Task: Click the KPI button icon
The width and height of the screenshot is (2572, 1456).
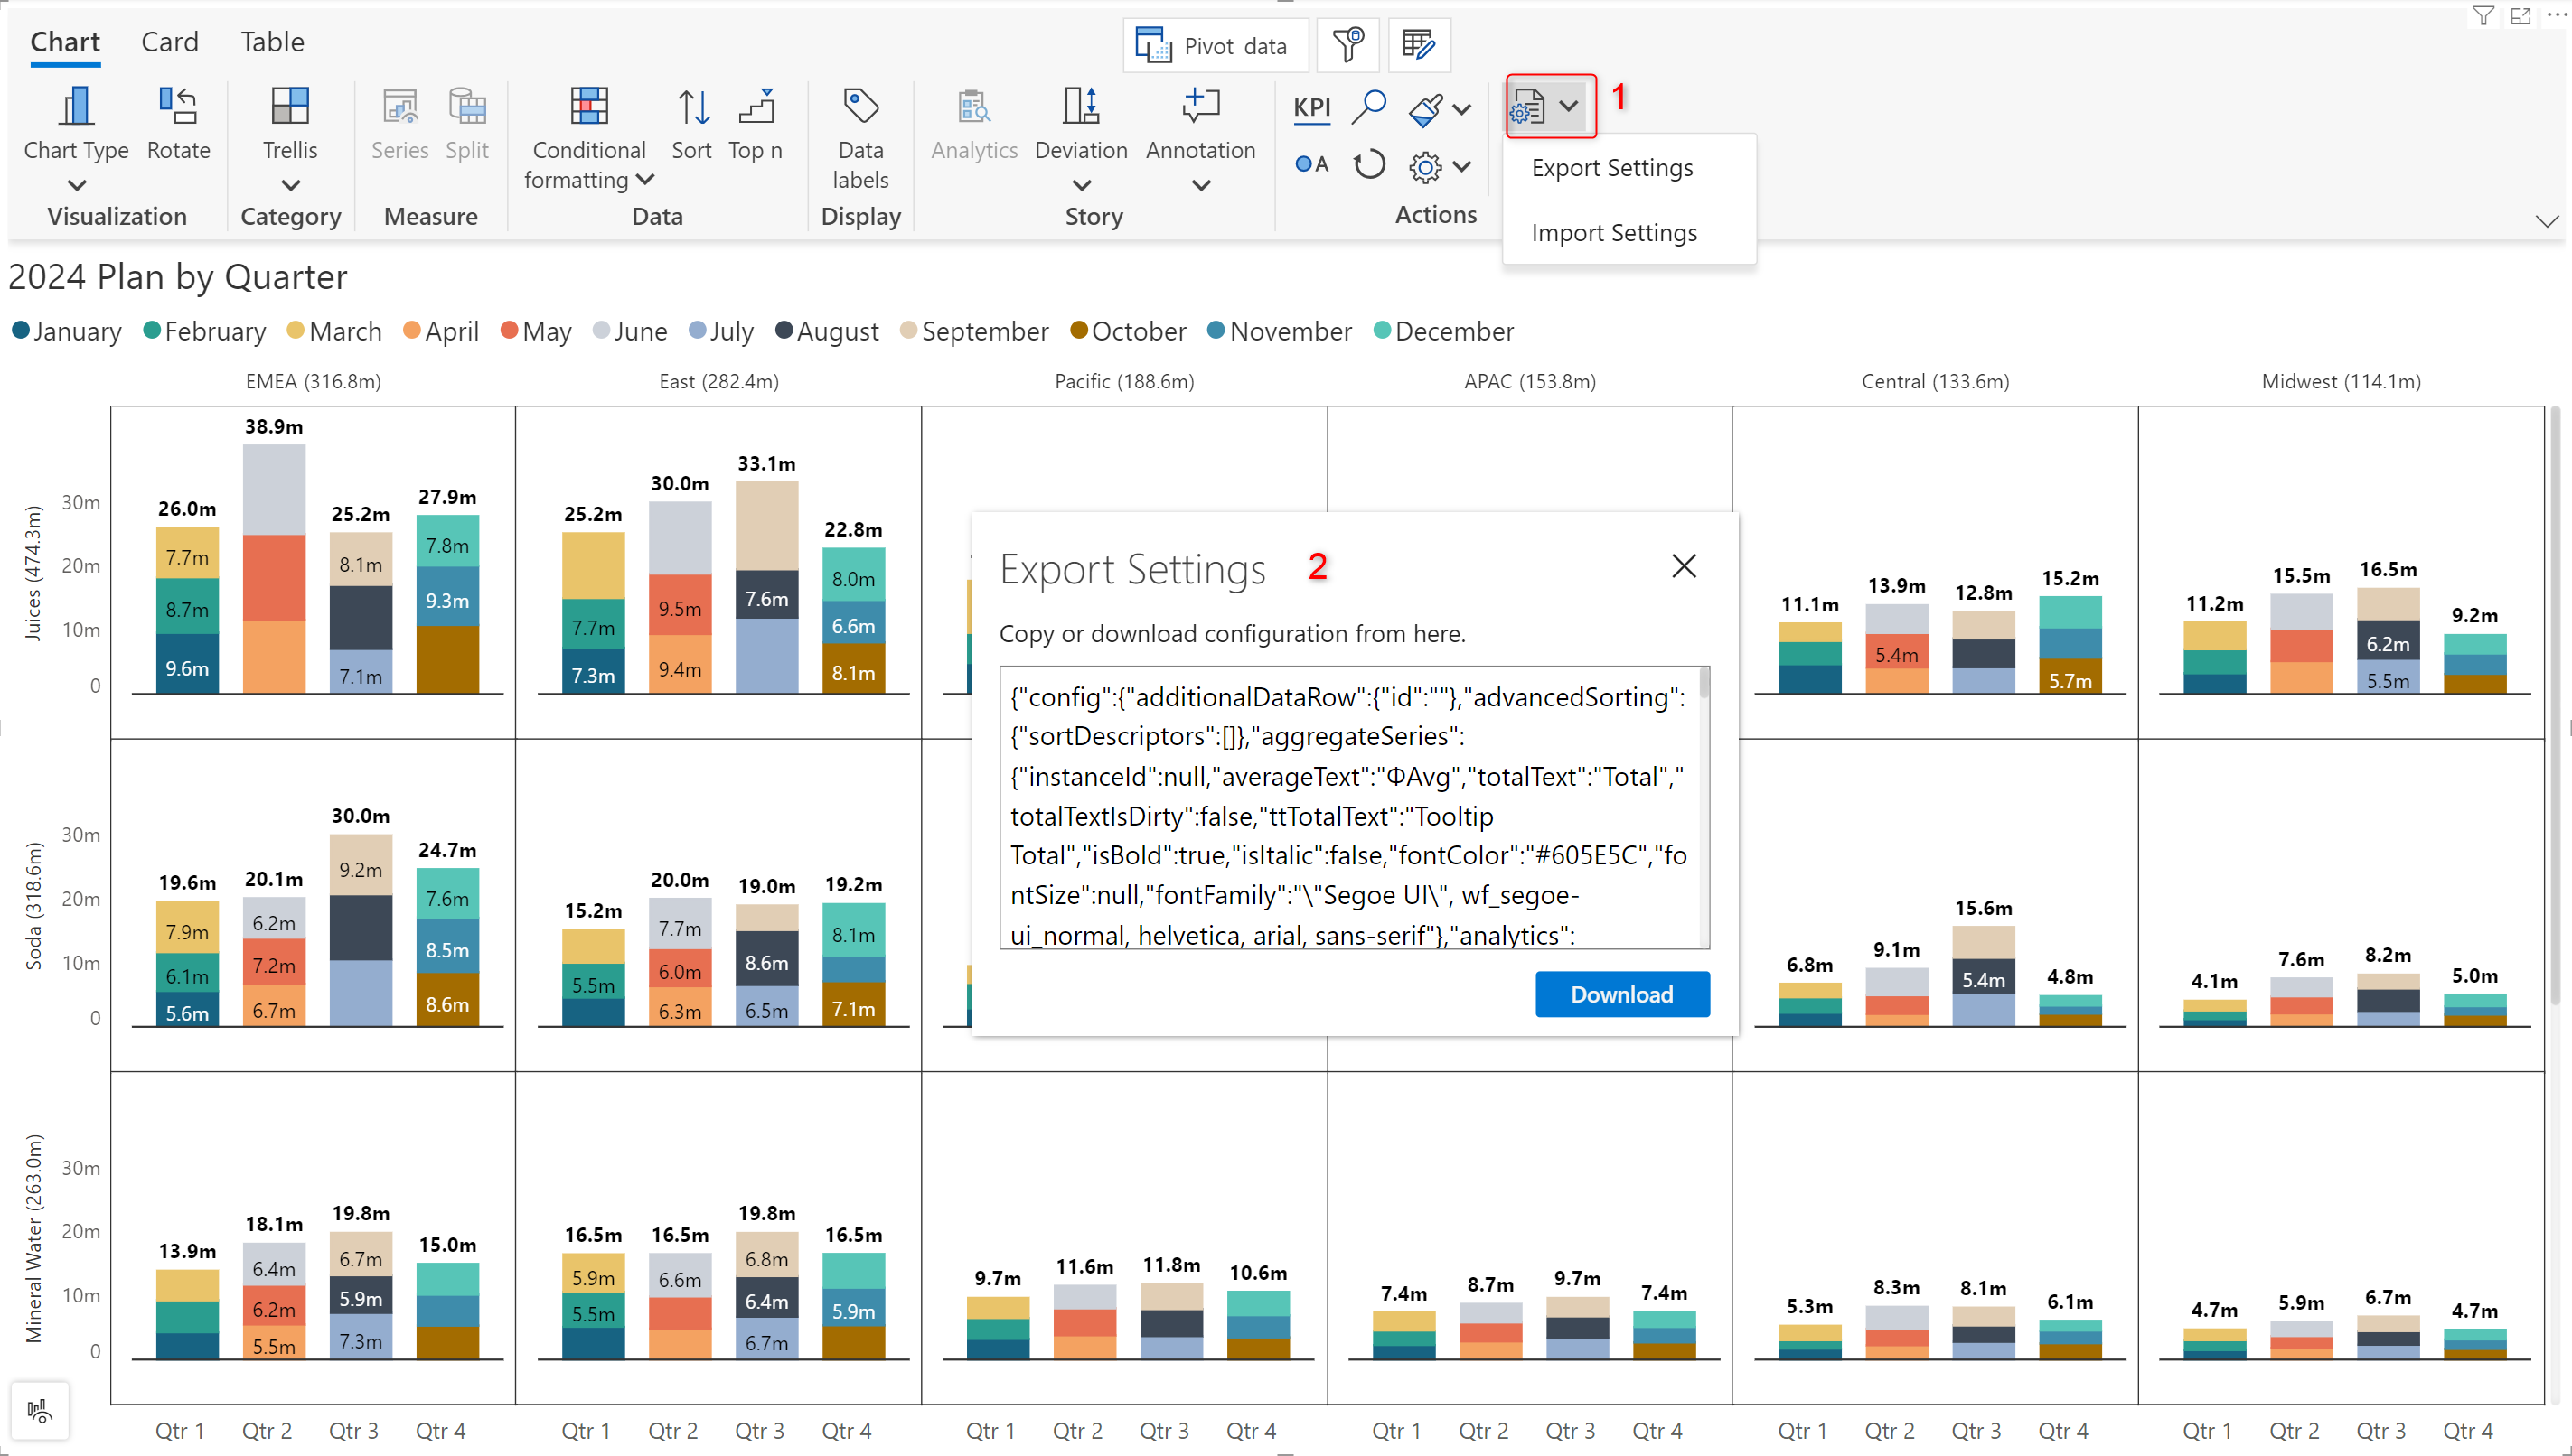Action: 1311,107
